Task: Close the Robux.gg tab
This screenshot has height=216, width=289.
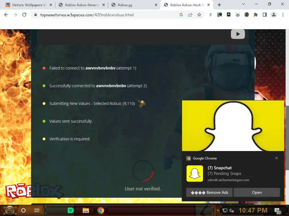Action: point(156,5)
